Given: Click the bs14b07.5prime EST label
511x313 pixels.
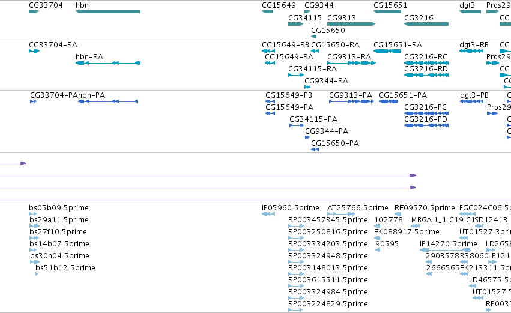Looking at the screenshot, I should click(x=59, y=244).
